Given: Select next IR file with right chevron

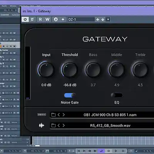Looking at the screenshot, I should (x=64, y=125).
